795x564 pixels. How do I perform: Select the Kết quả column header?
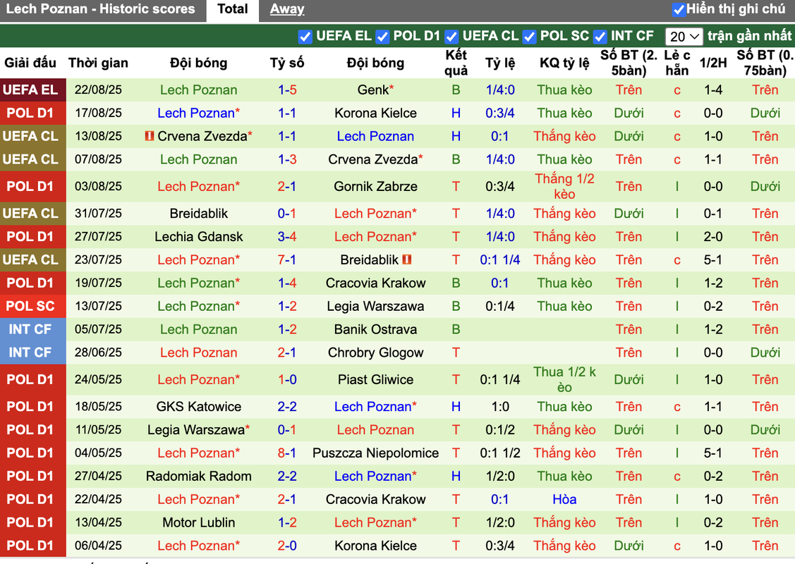click(456, 63)
